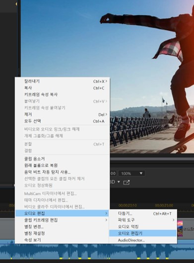
Task: Undock the preview window icon
Action: 127,182
